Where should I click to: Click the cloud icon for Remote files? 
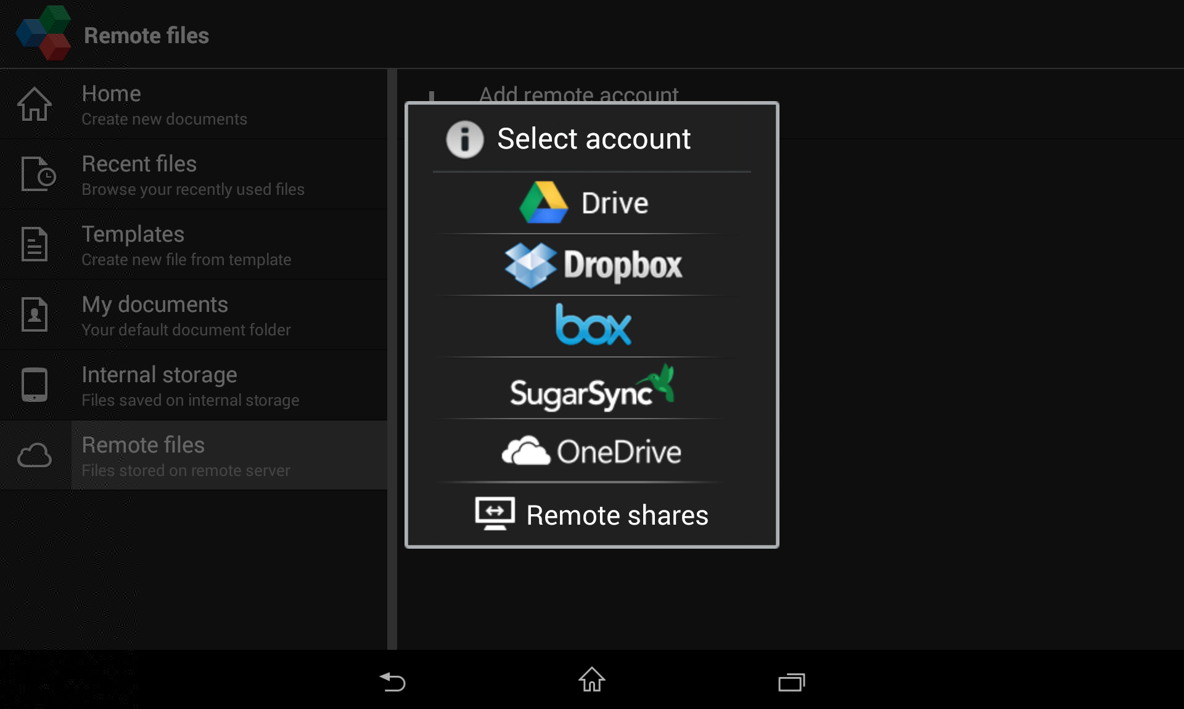[x=35, y=456]
